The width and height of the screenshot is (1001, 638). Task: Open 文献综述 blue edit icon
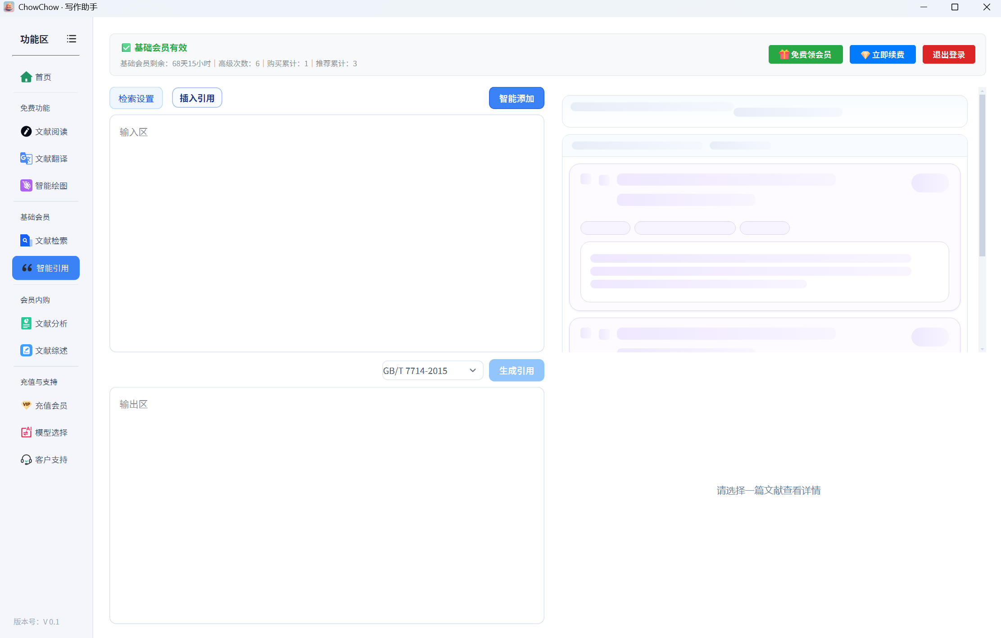(x=26, y=351)
